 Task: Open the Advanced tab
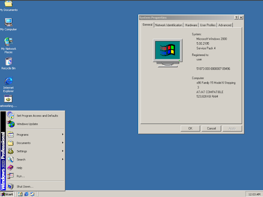pos(225,25)
